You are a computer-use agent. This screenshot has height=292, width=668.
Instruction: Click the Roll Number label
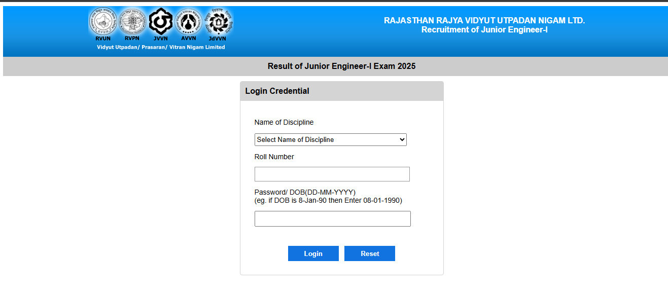pos(274,157)
